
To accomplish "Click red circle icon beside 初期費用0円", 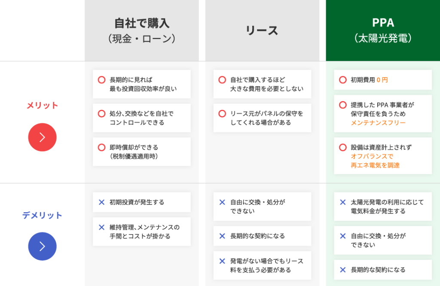I will (x=342, y=80).
